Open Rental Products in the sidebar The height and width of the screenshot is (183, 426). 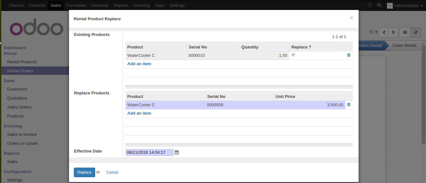(x=22, y=62)
